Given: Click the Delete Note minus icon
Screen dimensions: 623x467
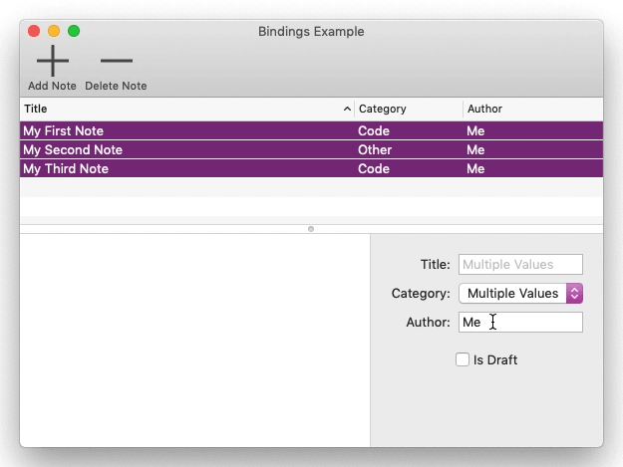Looking at the screenshot, I should [116, 61].
